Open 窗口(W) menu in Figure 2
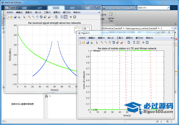Screen dimensions: 179x125 pyautogui.click(x=139, y=38)
